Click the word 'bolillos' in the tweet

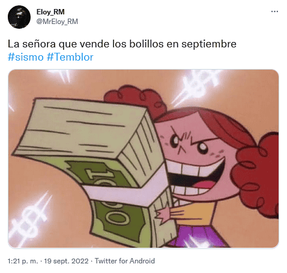click(147, 44)
